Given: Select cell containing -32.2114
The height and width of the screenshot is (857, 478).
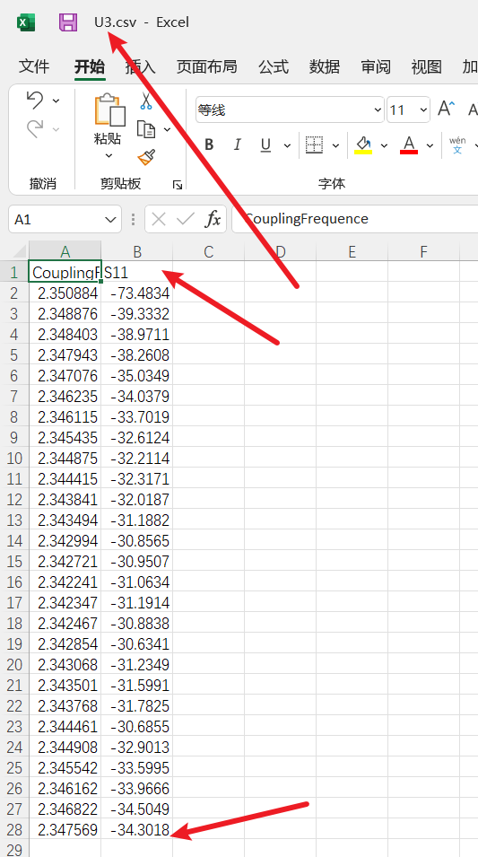Looking at the screenshot, I should click(137, 458).
